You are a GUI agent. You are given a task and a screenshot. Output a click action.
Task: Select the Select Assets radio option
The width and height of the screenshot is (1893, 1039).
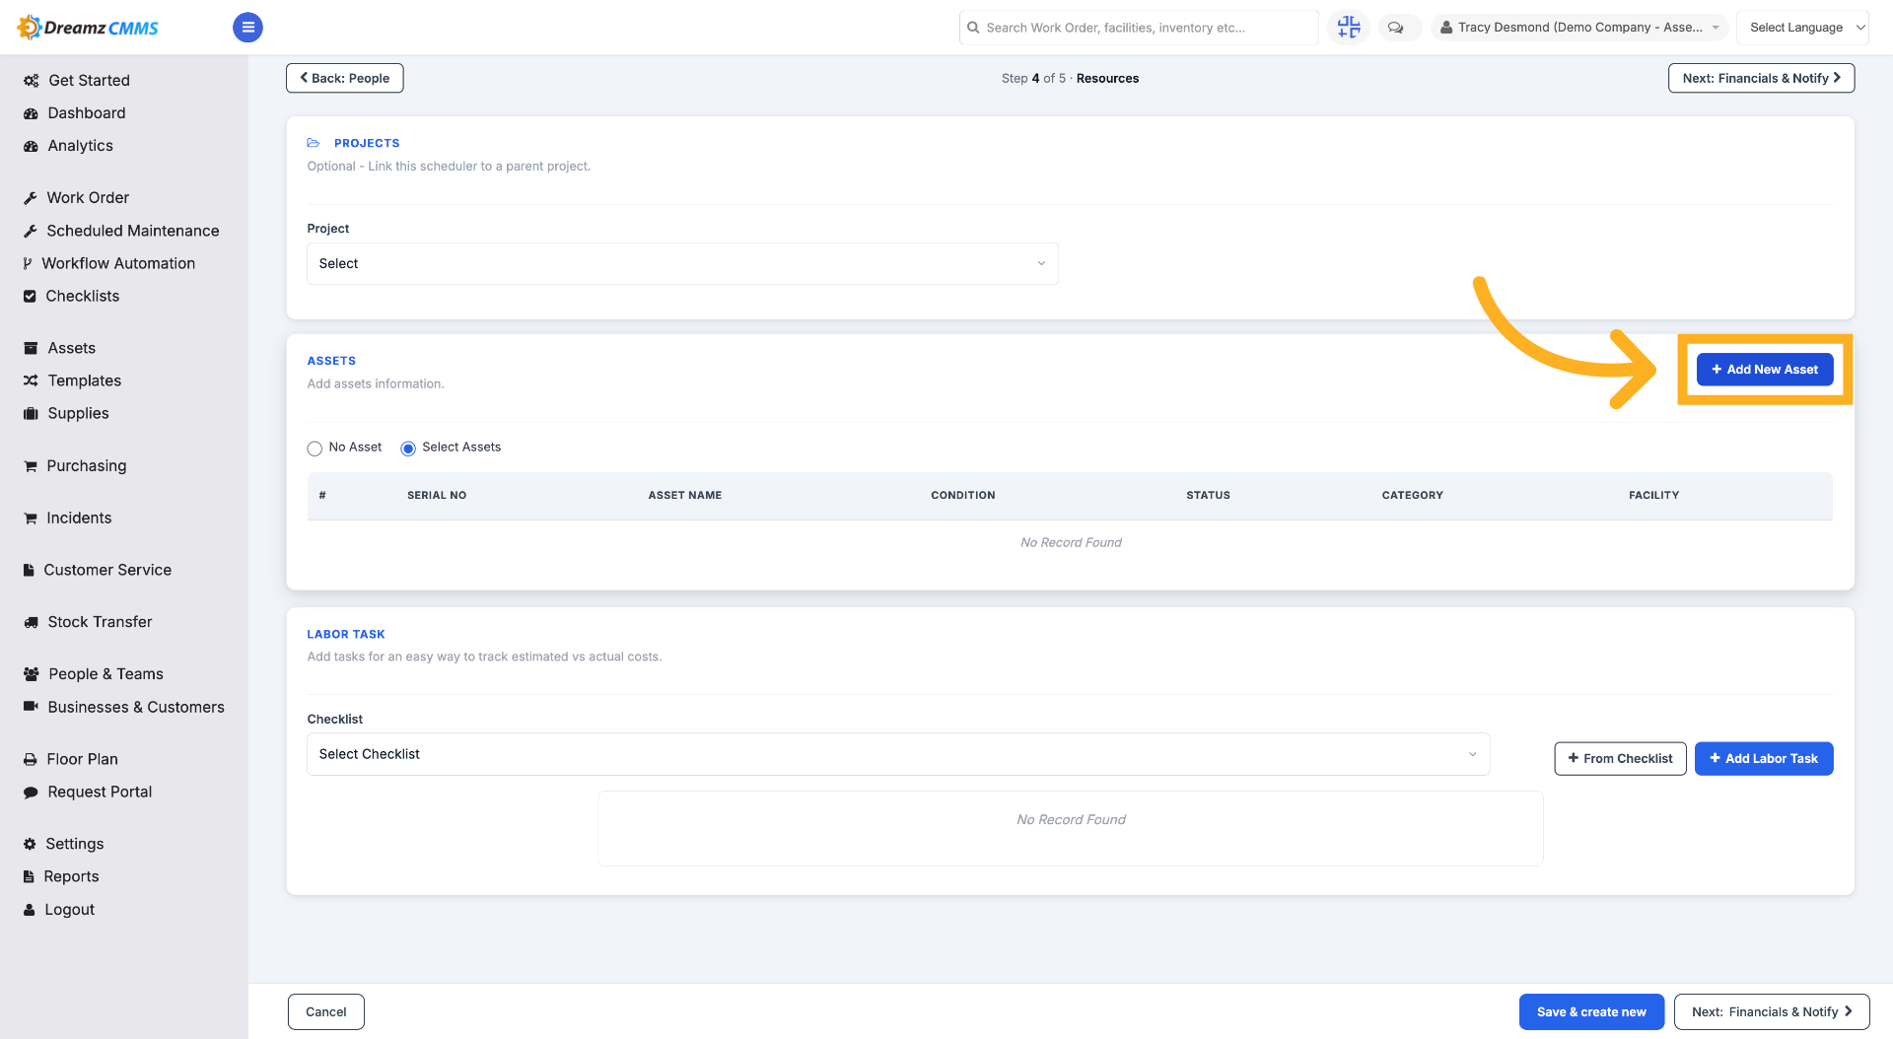408,449
